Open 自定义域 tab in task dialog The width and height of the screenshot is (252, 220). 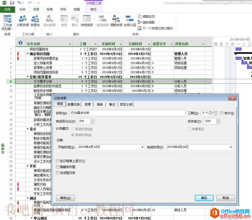pos(126,104)
